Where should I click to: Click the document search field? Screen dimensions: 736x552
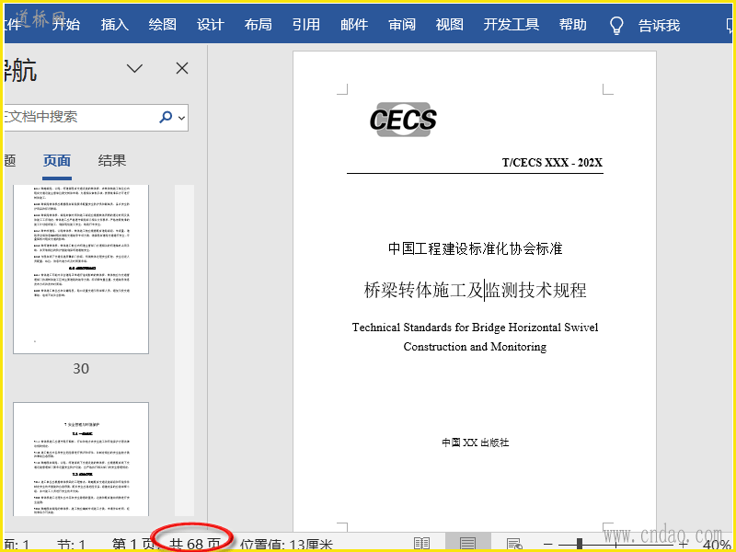[80, 118]
